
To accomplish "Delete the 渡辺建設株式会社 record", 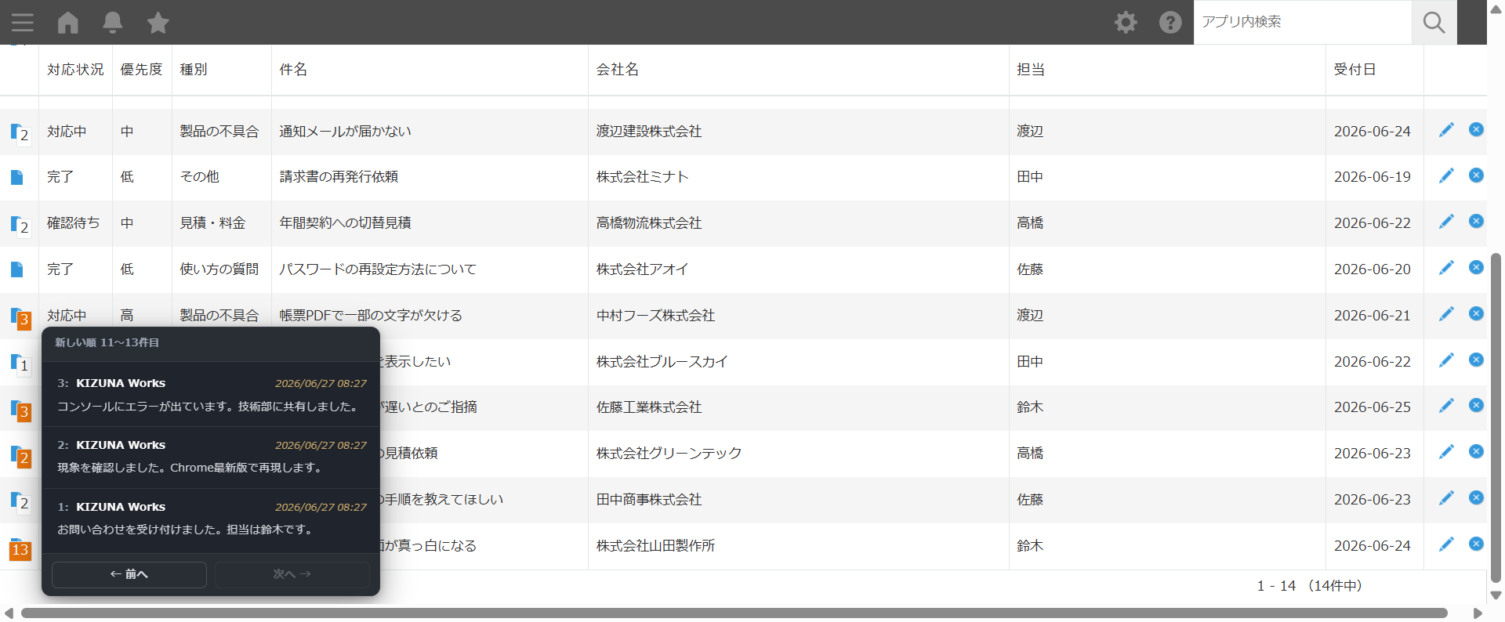I will point(1476,129).
